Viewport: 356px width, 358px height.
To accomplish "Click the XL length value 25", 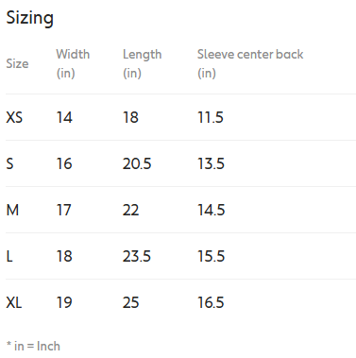I will click(130, 302).
